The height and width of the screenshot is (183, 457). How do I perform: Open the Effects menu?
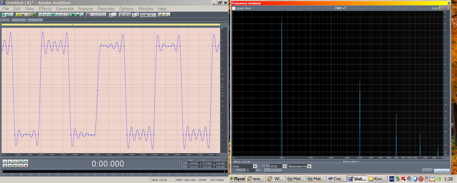click(45, 9)
